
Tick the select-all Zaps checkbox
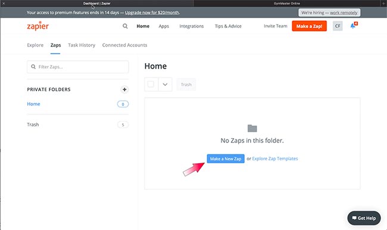[151, 84]
